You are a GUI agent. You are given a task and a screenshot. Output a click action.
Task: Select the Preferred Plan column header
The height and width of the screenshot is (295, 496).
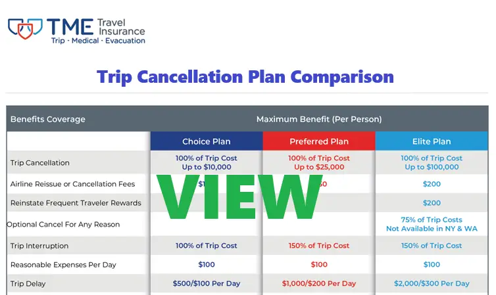pos(319,141)
